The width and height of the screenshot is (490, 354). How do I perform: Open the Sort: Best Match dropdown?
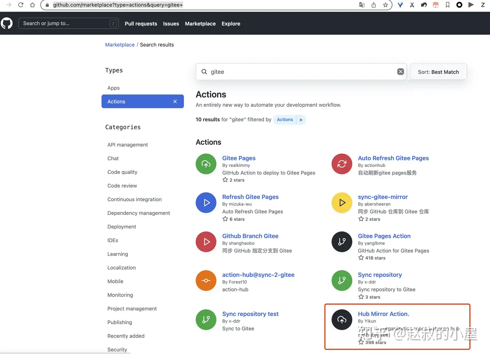point(438,72)
